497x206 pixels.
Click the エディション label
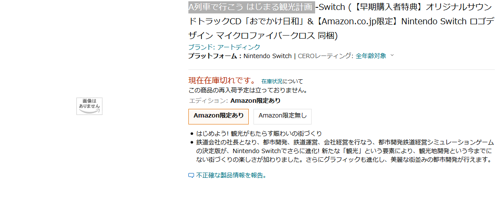coord(208,101)
